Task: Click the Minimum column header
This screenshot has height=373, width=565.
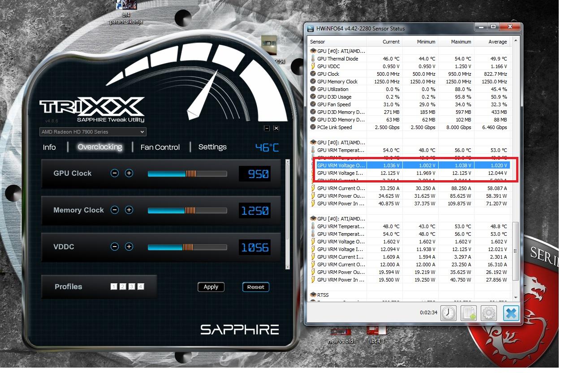Action: (420, 42)
